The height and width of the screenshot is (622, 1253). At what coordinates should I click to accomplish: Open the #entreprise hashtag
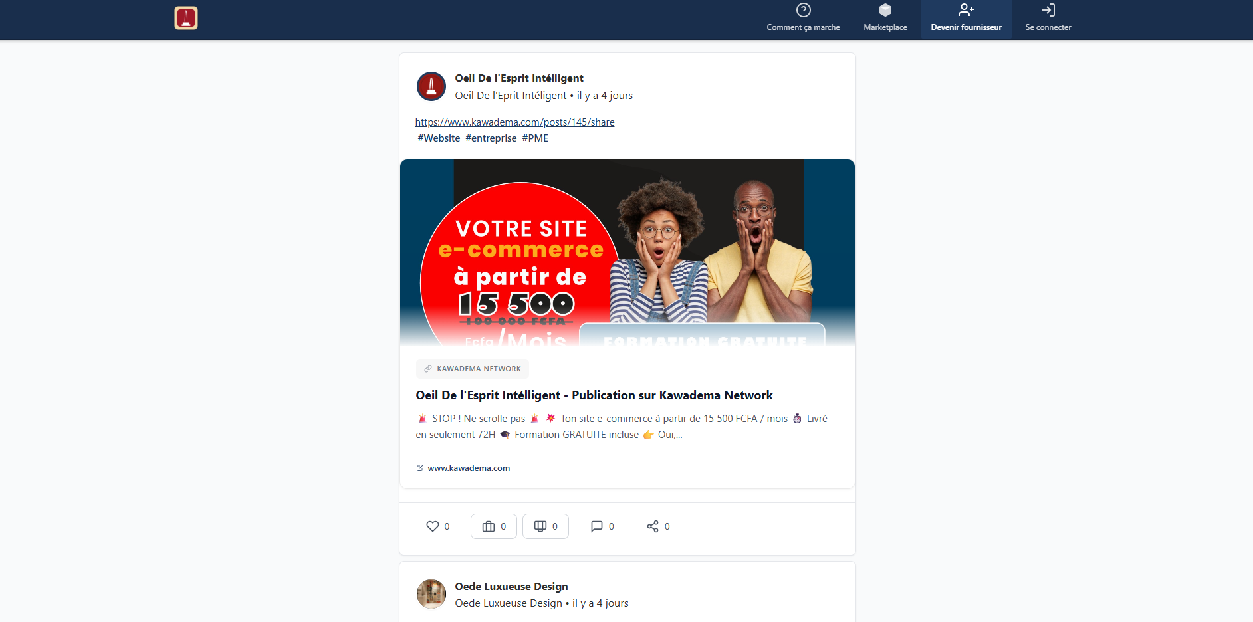click(x=491, y=138)
